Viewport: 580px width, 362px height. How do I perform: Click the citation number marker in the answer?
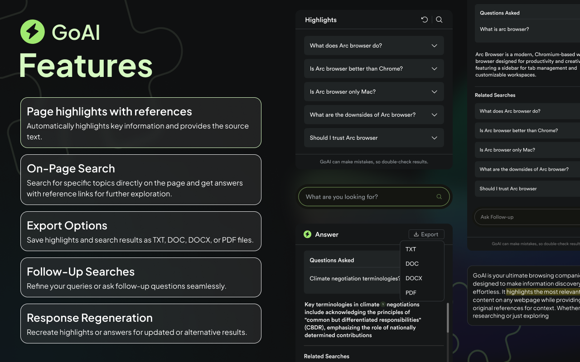coord(383,305)
